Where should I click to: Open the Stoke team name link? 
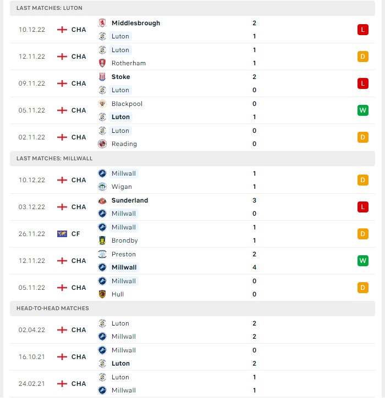(x=121, y=77)
